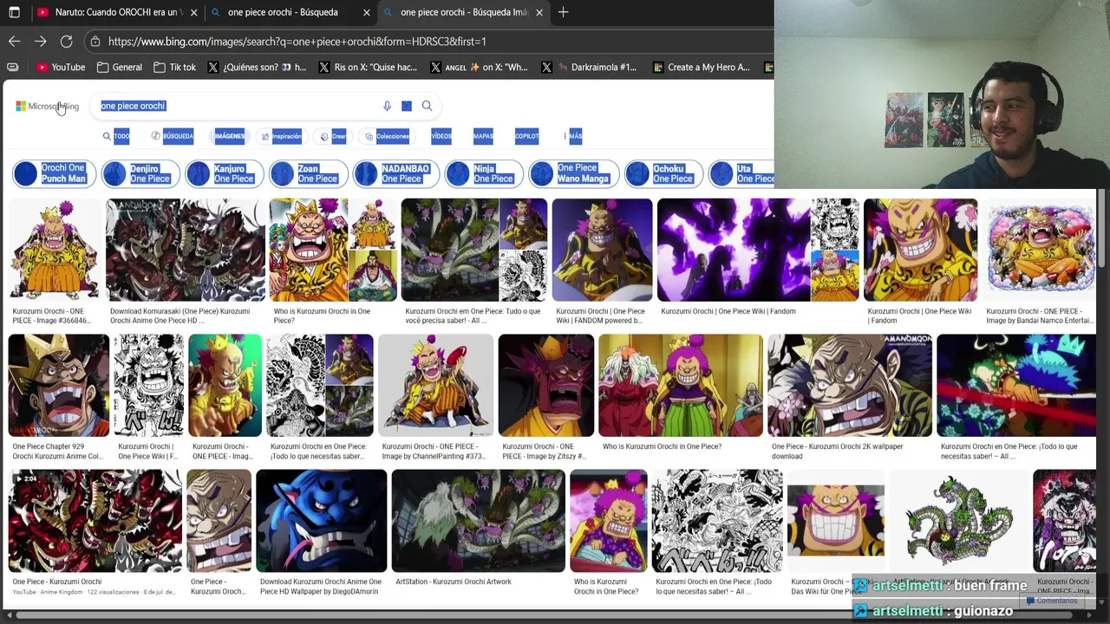Open the 2:04 YouTube video thumbnail

[x=95, y=521]
